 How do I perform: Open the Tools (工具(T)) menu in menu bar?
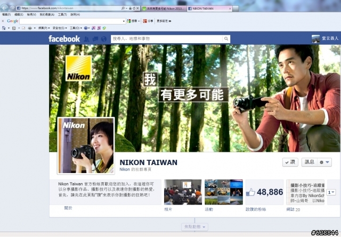pyautogui.click(x=62, y=14)
